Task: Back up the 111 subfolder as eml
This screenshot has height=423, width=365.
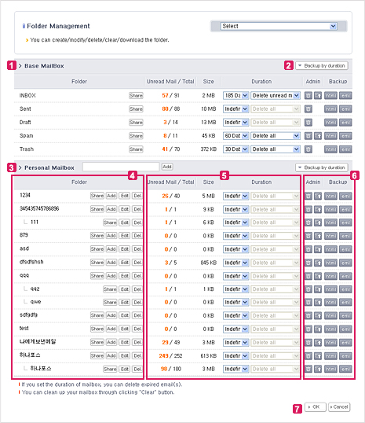Action: tap(345, 223)
